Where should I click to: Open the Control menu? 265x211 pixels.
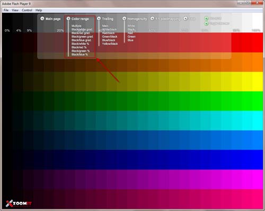pos(27,10)
